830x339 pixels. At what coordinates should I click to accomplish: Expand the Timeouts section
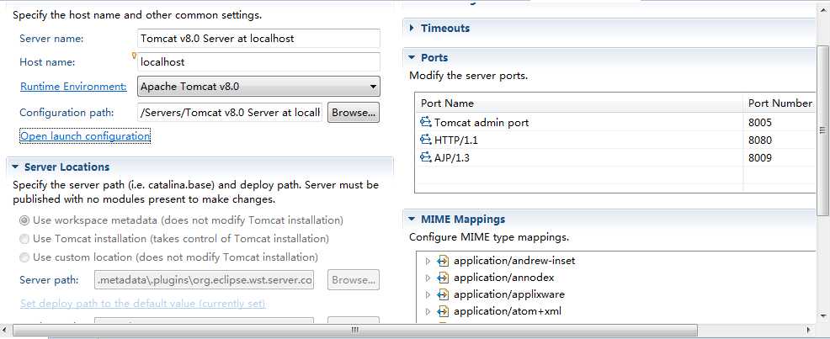(412, 28)
